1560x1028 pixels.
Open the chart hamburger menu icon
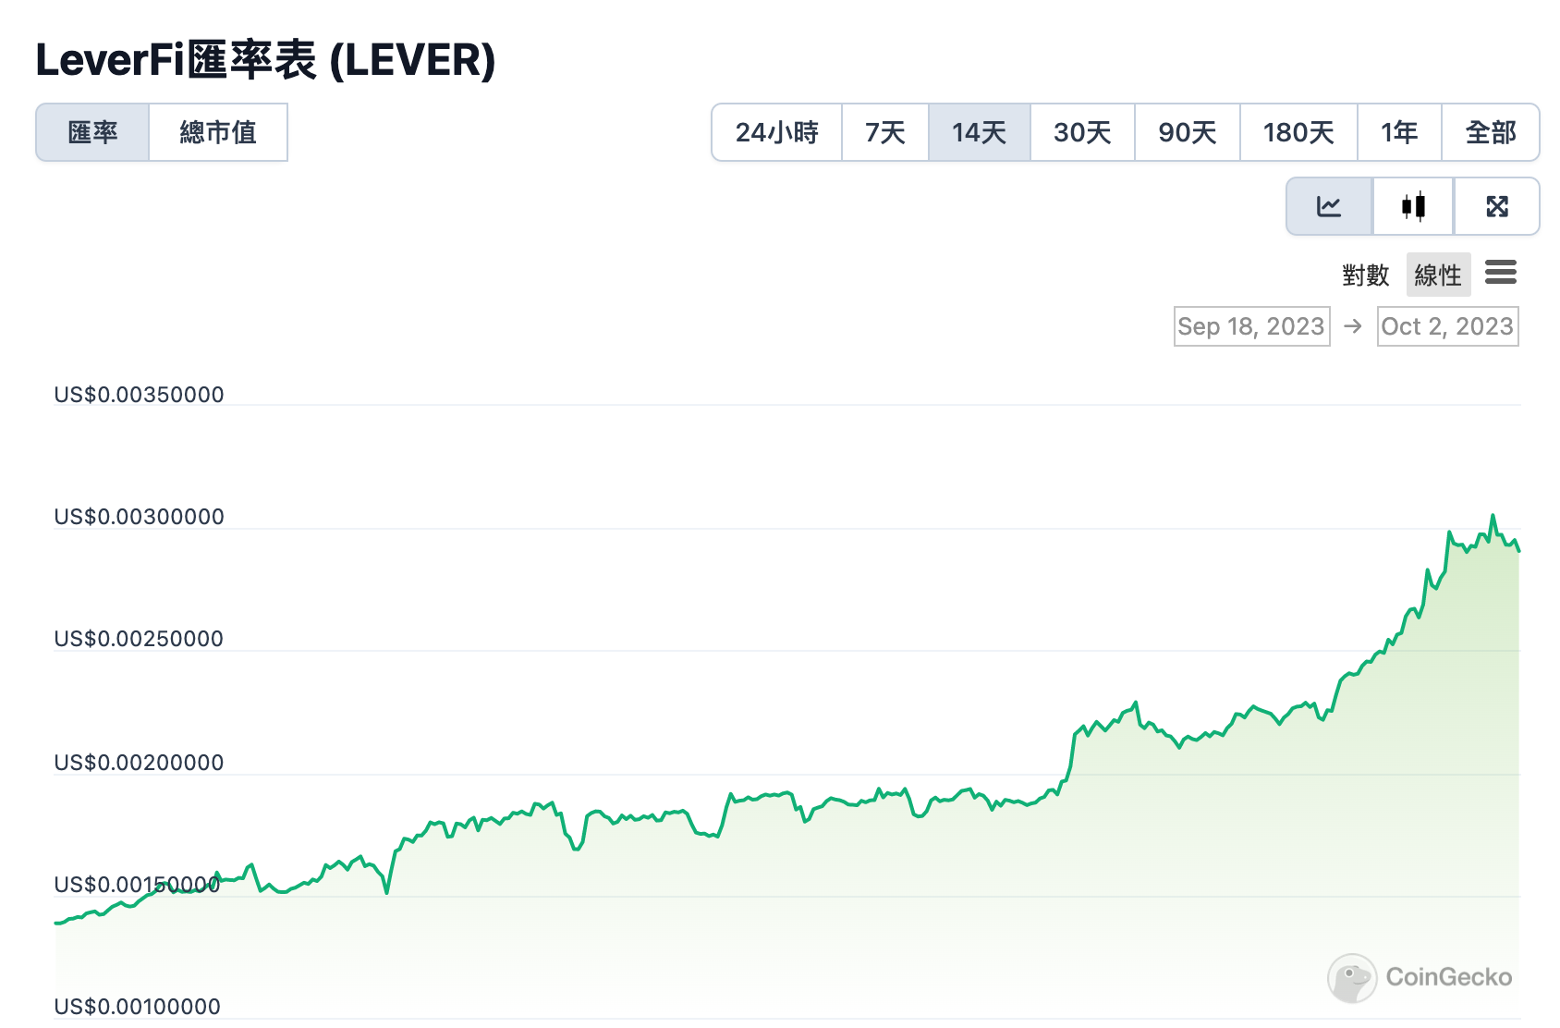pos(1502,273)
